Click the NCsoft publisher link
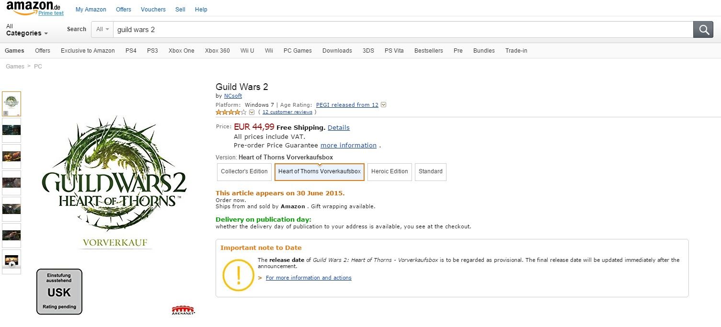721x327 pixels. click(233, 96)
